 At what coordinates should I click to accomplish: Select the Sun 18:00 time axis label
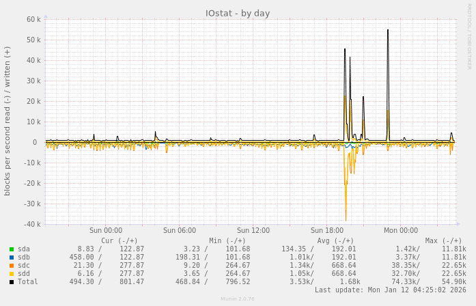[327, 231]
